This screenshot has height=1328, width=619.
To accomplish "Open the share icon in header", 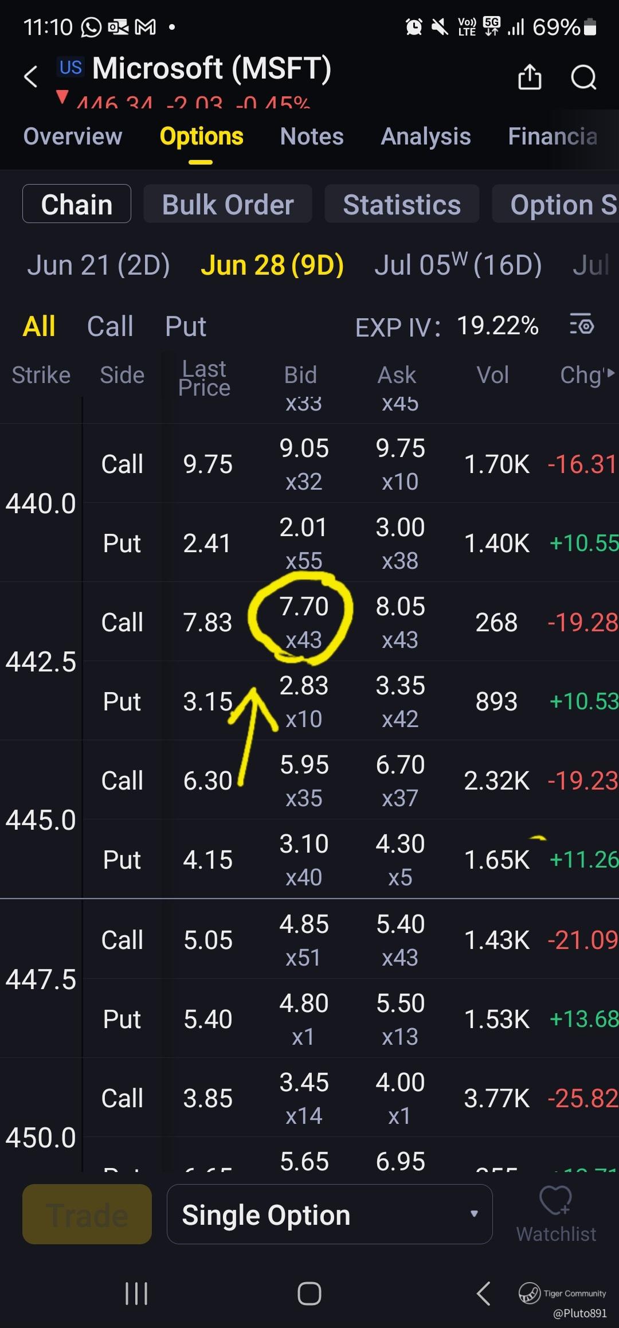I will coord(530,77).
